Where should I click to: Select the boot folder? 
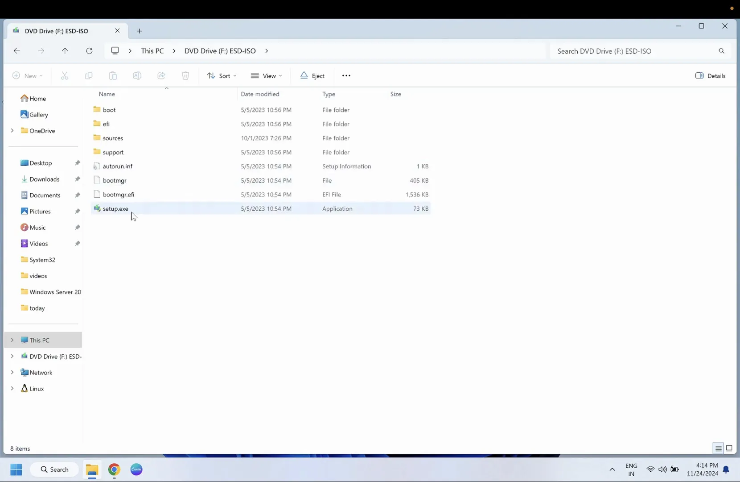(x=260, y=110)
